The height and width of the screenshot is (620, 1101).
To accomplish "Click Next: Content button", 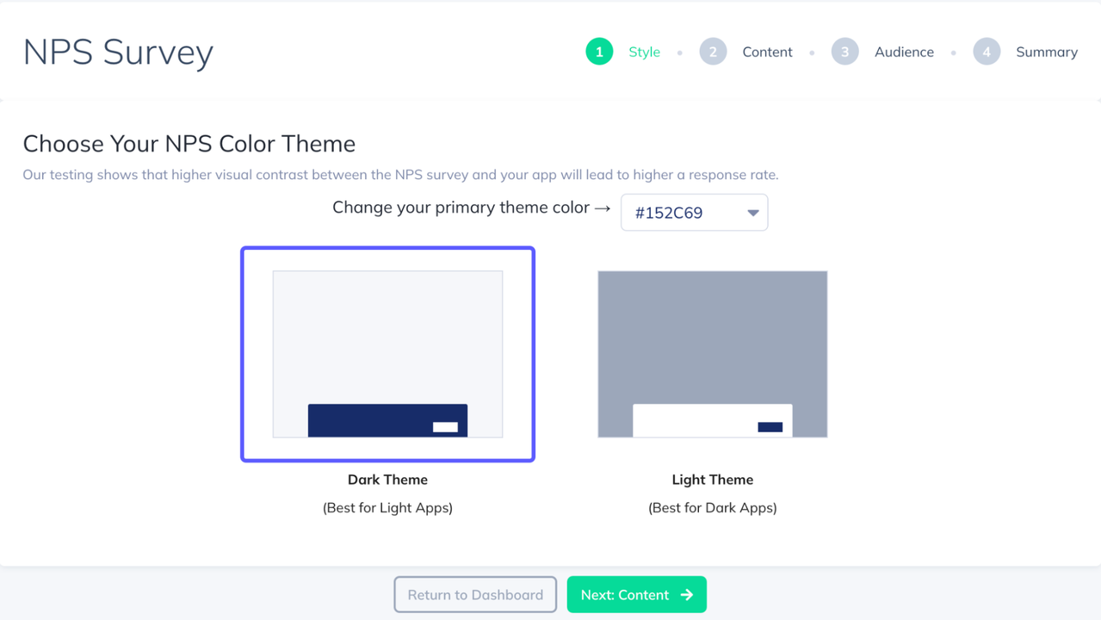I will (x=637, y=595).
